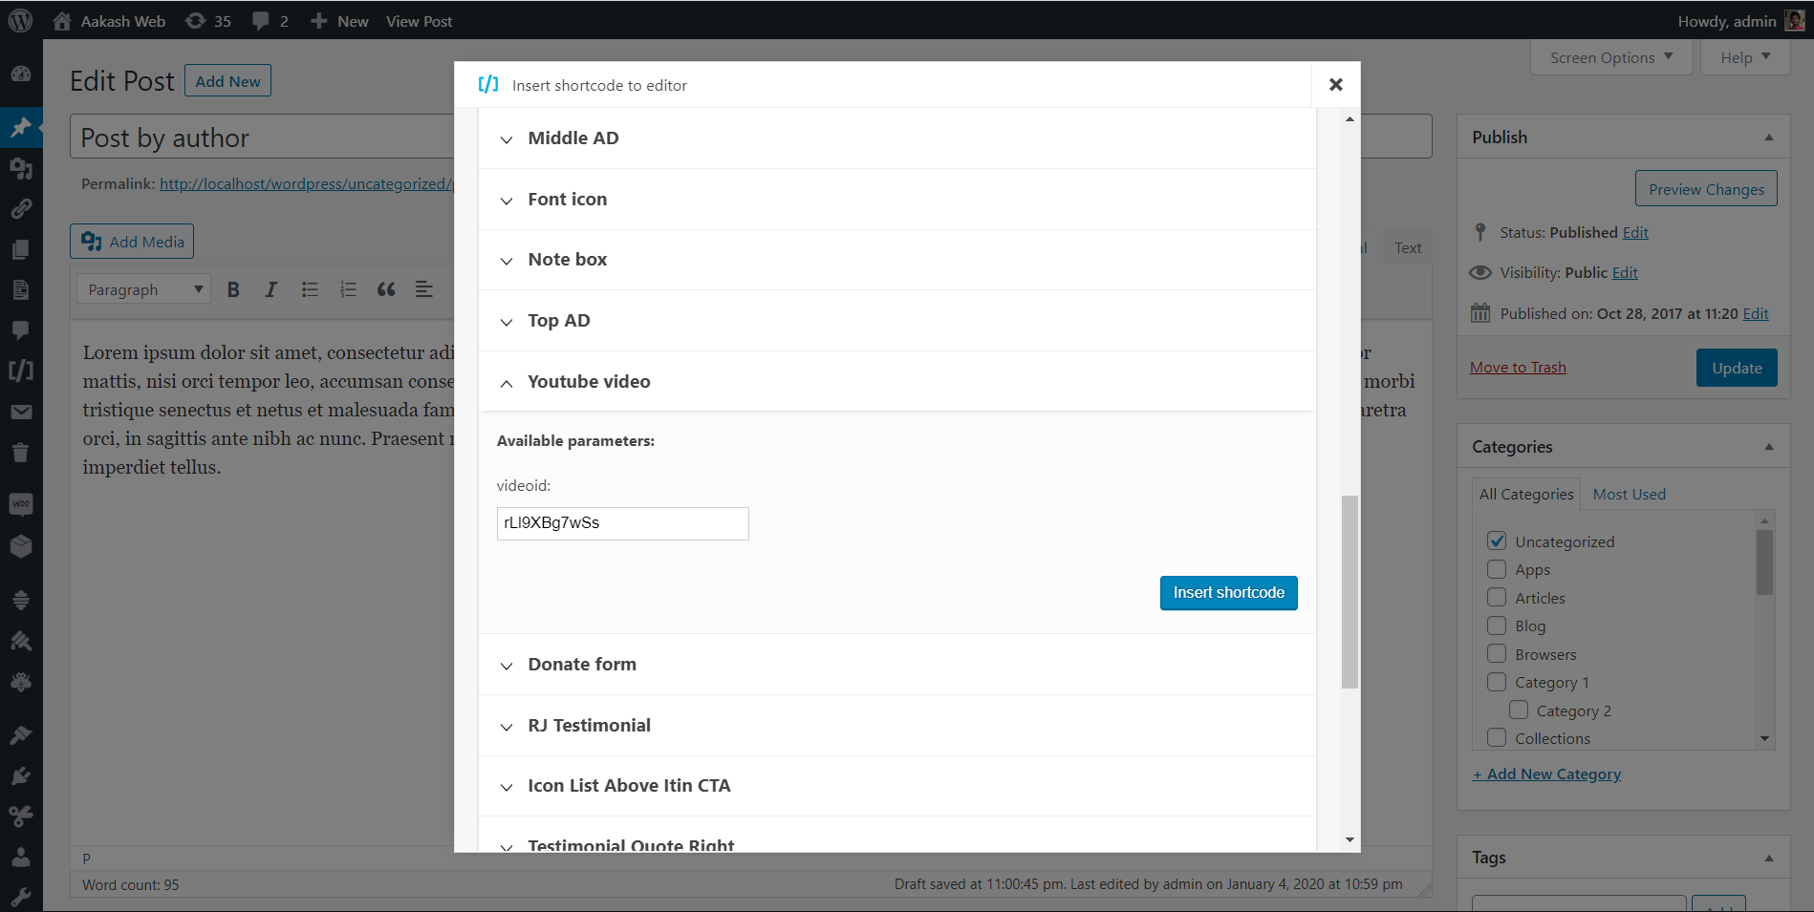Click Move to Trash link
The width and height of the screenshot is (1814, 912).
coord(1518,368)
